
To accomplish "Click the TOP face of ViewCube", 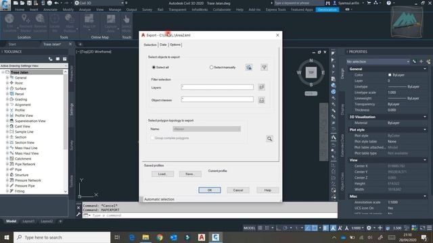I will 311,72.
